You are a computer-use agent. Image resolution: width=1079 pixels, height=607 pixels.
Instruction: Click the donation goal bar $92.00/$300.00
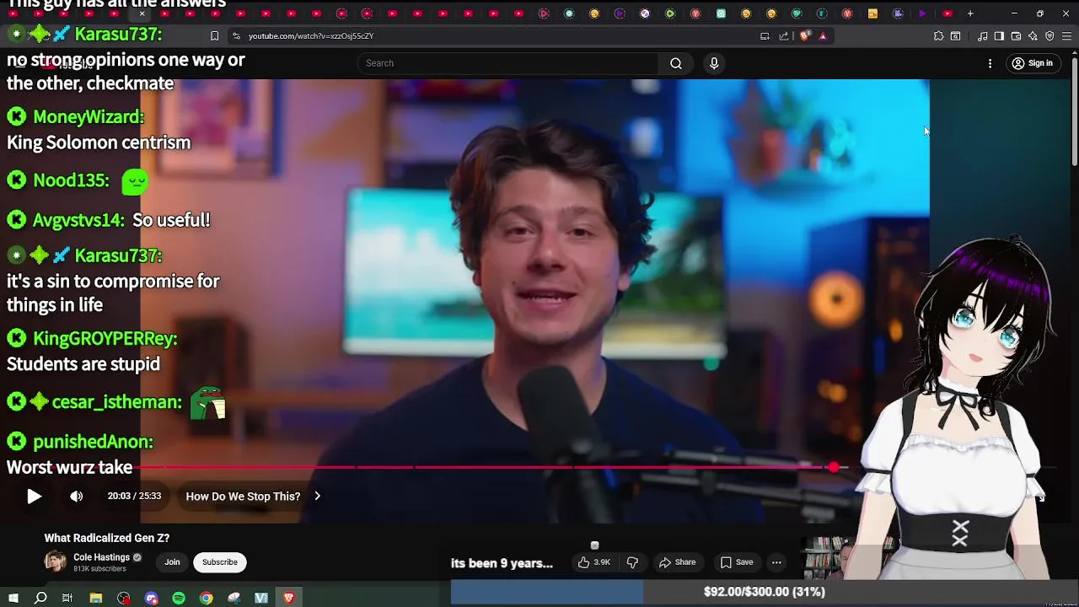tap(764, 592)
